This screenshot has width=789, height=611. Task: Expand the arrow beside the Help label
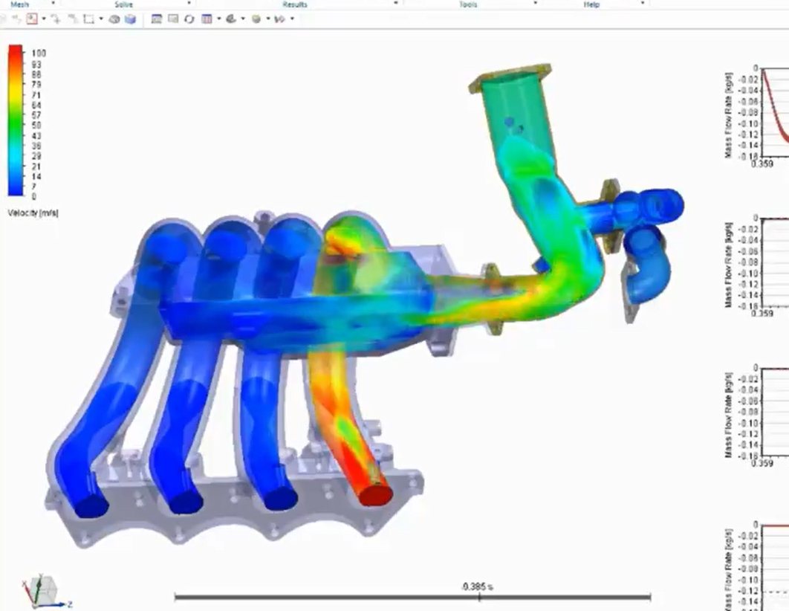click(x=643, y=3)
